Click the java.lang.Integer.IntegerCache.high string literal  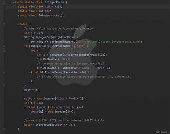pyautogui.click(x=111, y=42)
